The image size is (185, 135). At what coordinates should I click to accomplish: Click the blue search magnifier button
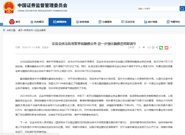click(182, 9)
